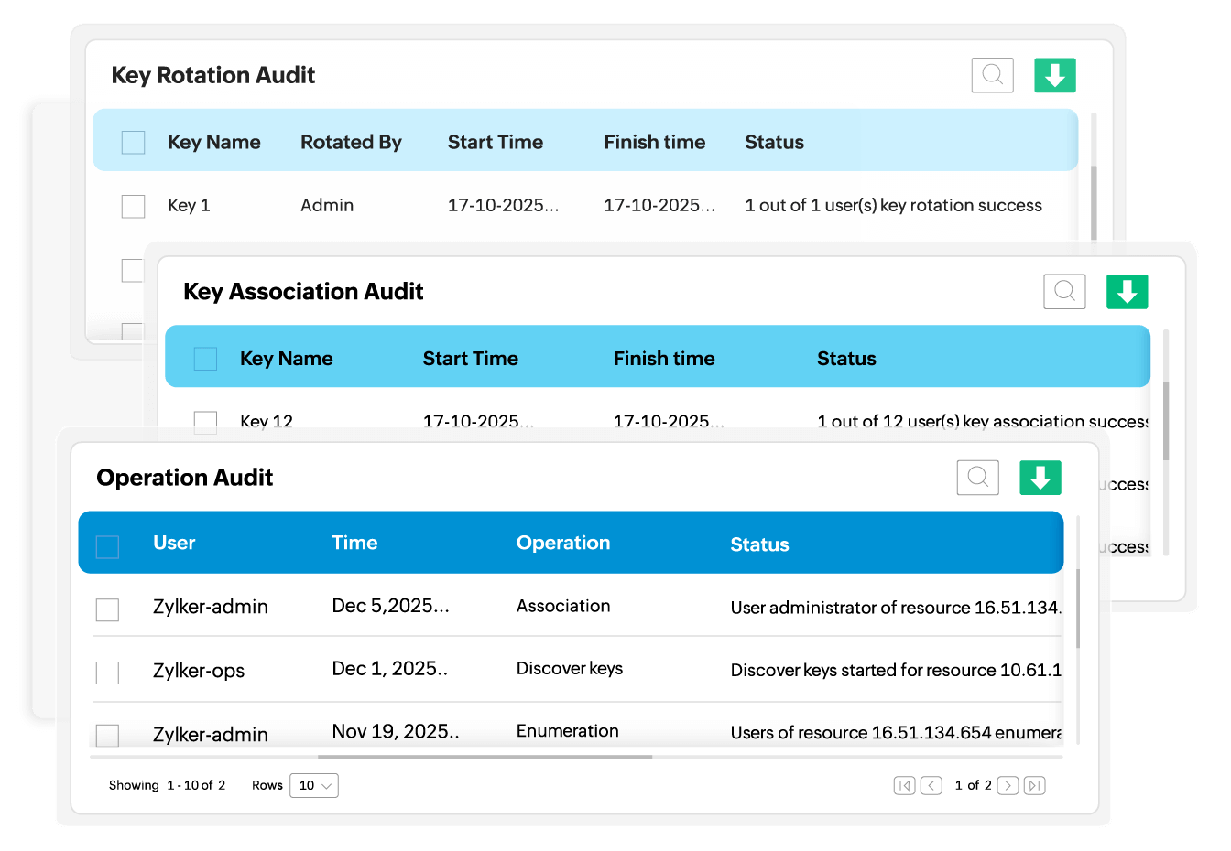Click Operation column header in Operation Audit
Viewport: 1231px width, 851px height.
coord(562,543)
